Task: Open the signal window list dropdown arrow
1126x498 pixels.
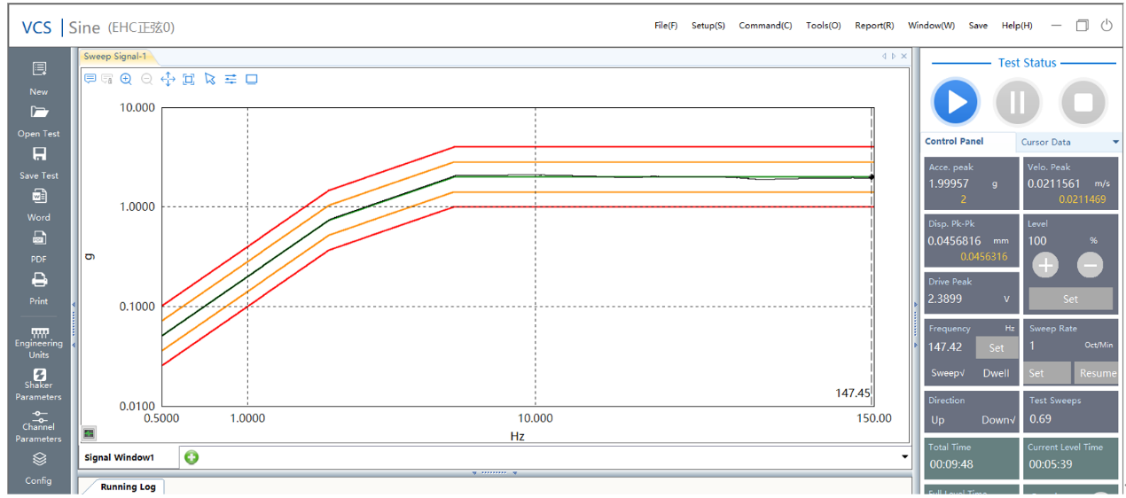Action: click(904, 457)
